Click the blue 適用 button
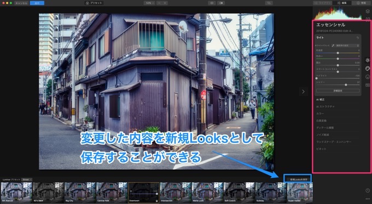The height and width of the screenshot is (204, 372). pos(37,3)
